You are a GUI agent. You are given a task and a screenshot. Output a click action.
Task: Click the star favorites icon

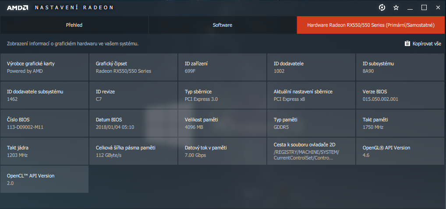point(396,8)
